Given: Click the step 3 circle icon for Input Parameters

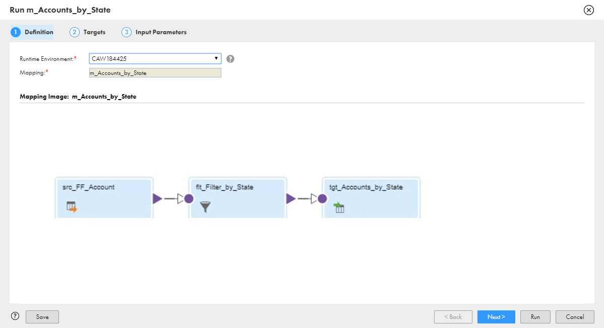Looking at the screenshot, I should [127, 32].
